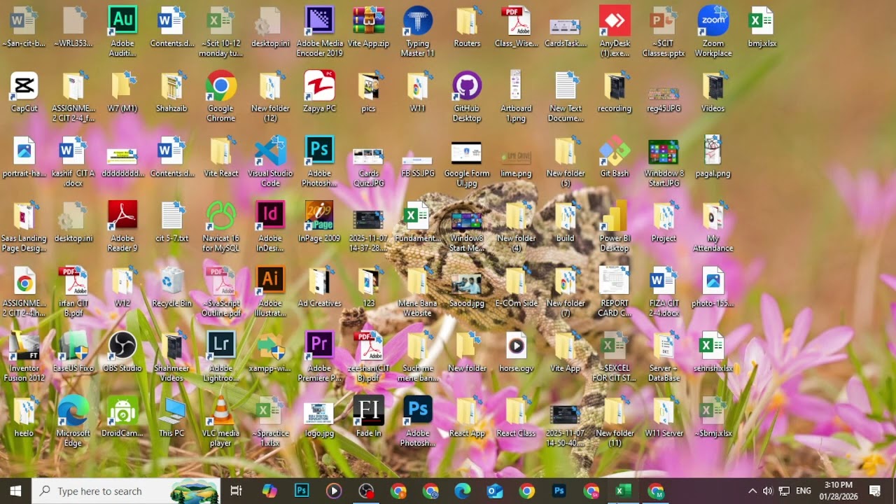Select the Adobe Lightroom shortcut
896x504 pixels.
(221, 356)
